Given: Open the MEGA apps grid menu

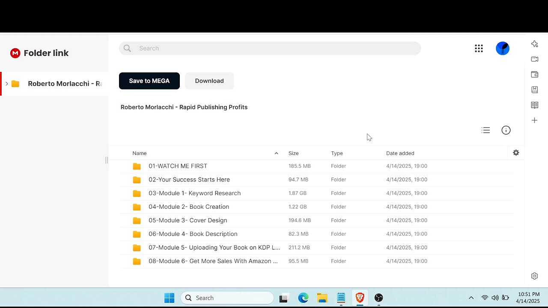Looking at the screenshot, I should [x=479, y=48].
